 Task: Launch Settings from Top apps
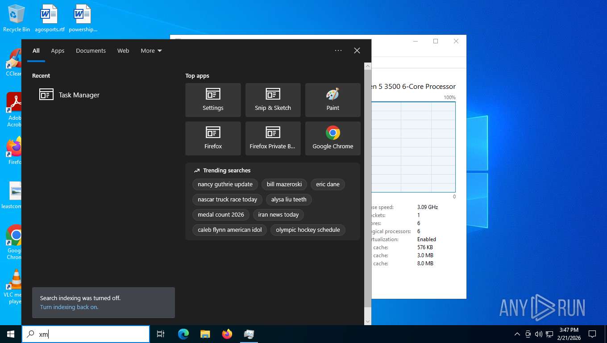point(213,100)
